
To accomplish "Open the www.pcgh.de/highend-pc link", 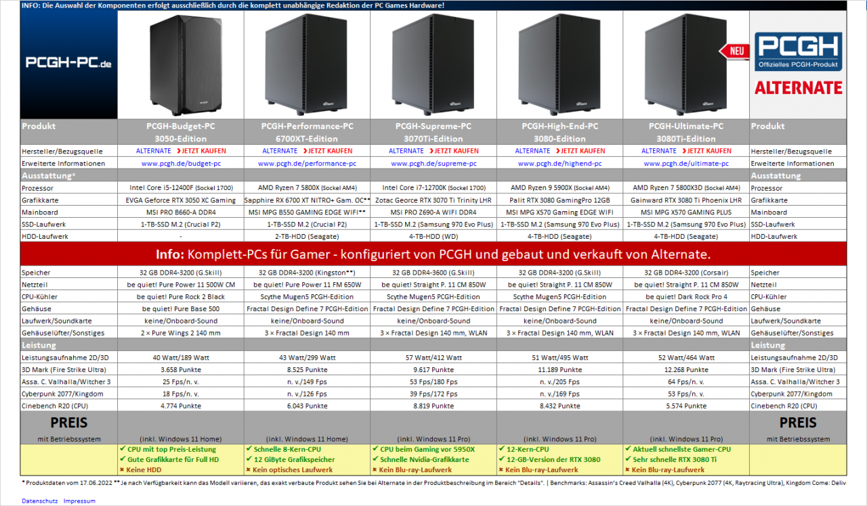I will click(x=560, y=164).
